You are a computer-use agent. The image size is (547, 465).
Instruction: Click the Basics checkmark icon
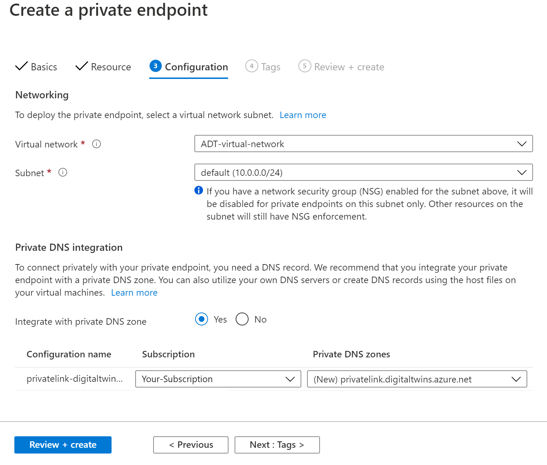(22, 66)
